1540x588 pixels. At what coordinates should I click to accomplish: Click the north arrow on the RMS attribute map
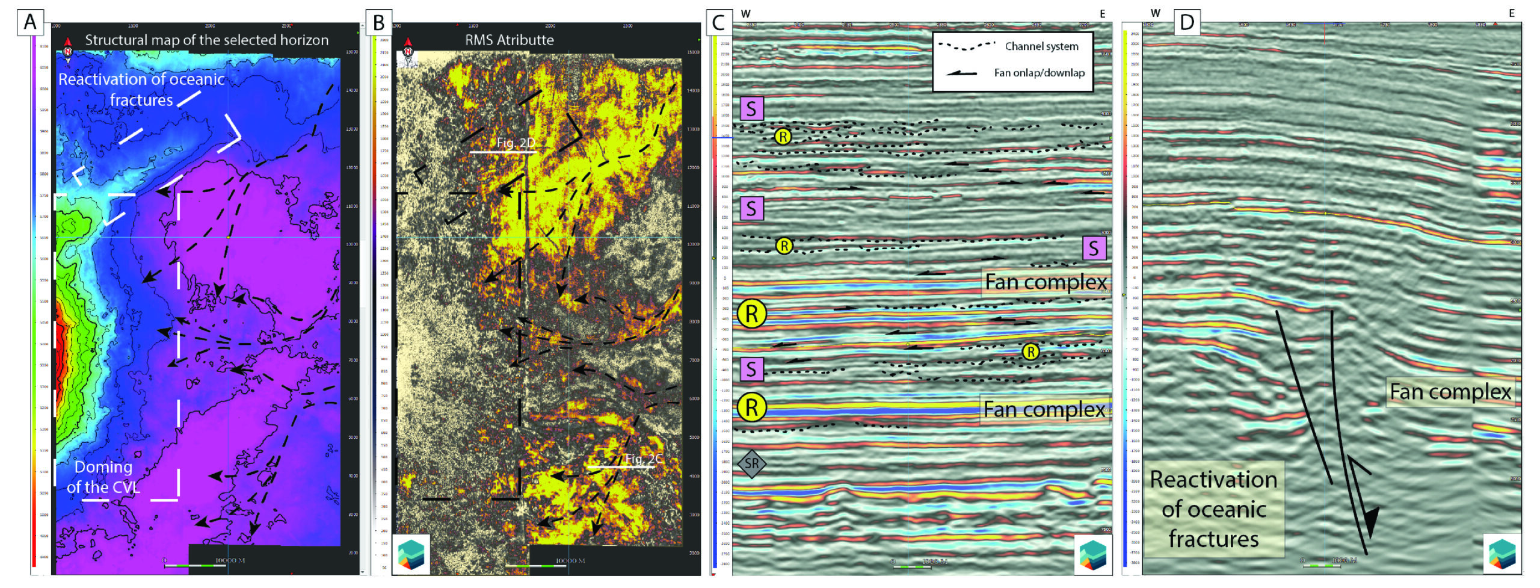408,49
